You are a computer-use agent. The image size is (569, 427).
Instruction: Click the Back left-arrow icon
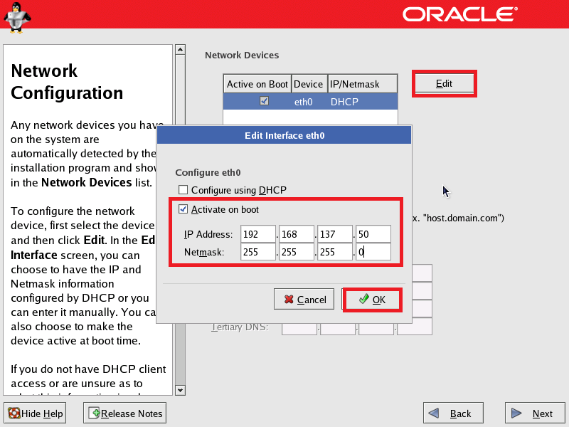pyautogui.click(x=434, y=413)
